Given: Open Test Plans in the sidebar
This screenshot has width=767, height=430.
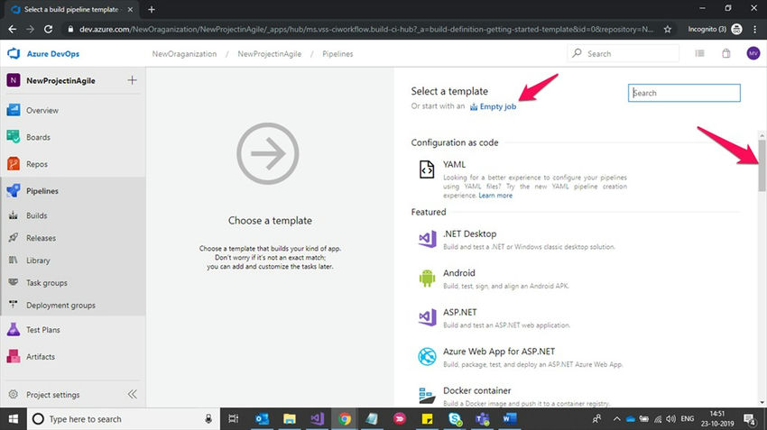Looking at the screenshot, I should [x=43, y=330].
